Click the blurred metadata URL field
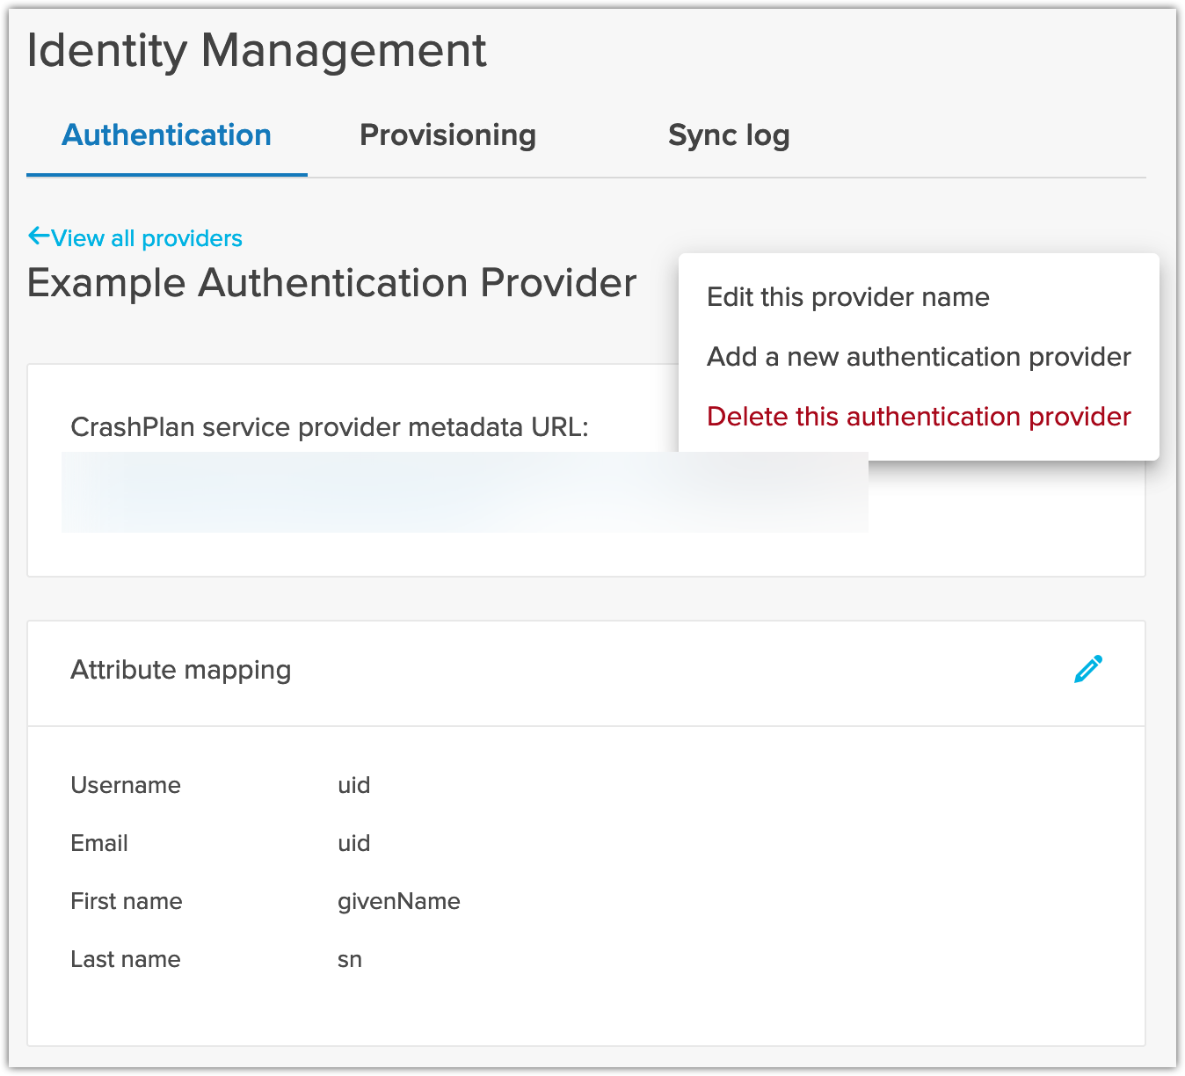 coord(464,492)
